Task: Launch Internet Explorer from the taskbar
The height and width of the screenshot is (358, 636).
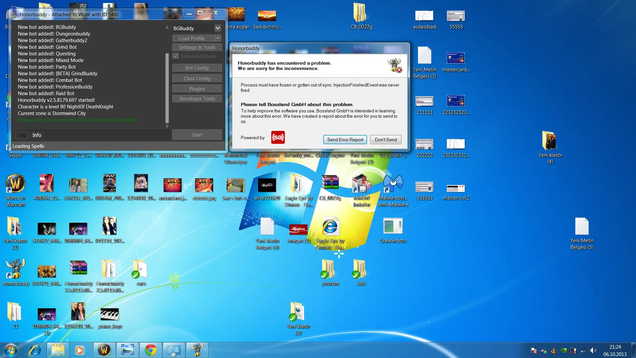Action: point(35,350)
